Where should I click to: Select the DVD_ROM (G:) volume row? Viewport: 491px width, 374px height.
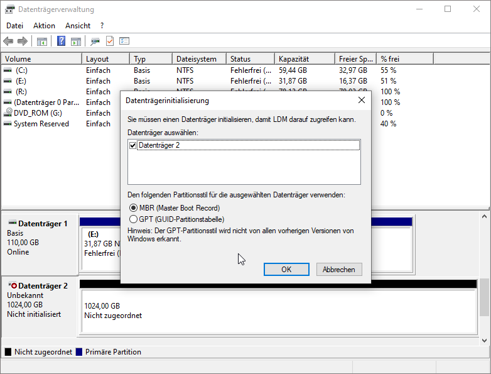pyautogui.click(x=38, y=113)
